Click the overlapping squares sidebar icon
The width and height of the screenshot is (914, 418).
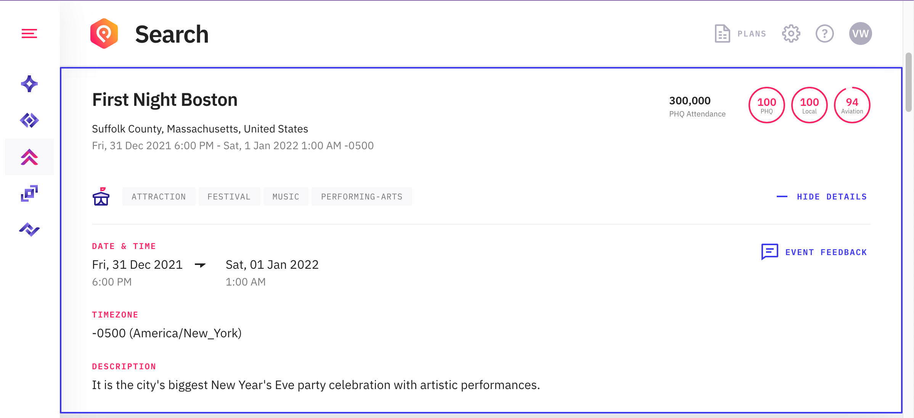[29, 193]
